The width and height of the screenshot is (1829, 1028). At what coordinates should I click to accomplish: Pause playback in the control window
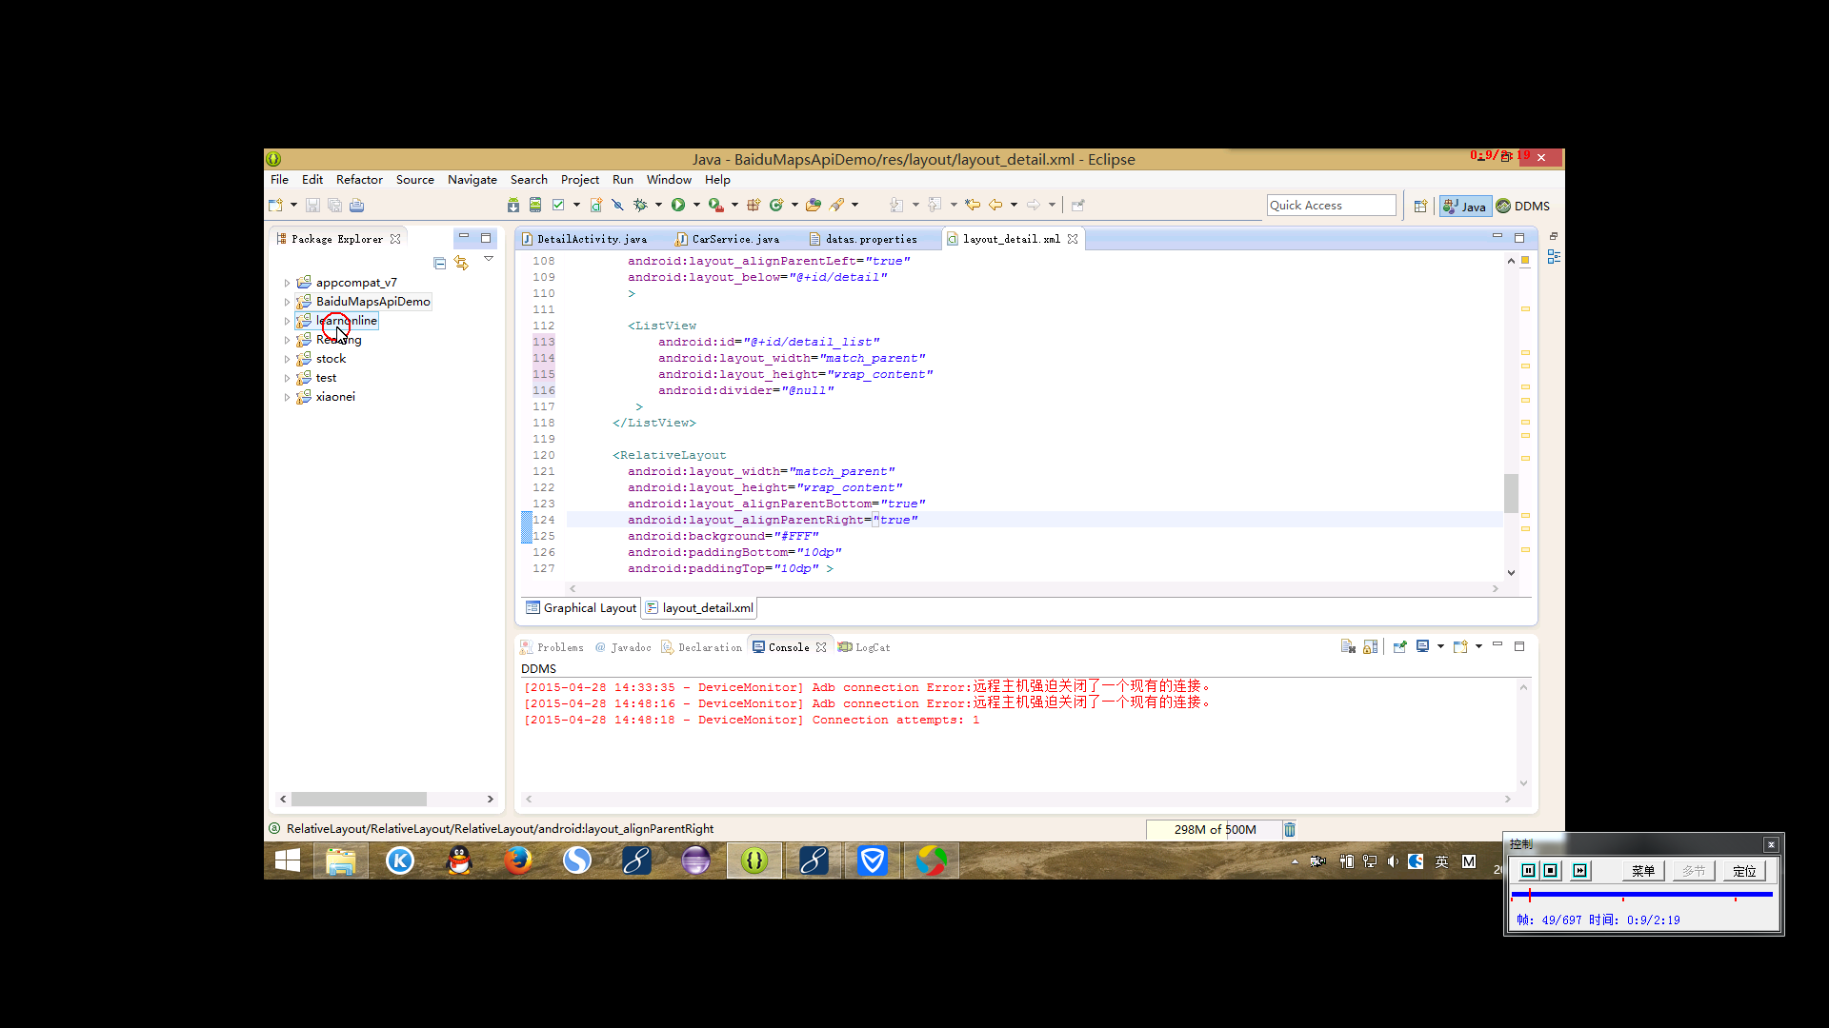(x=1528, y=871)
